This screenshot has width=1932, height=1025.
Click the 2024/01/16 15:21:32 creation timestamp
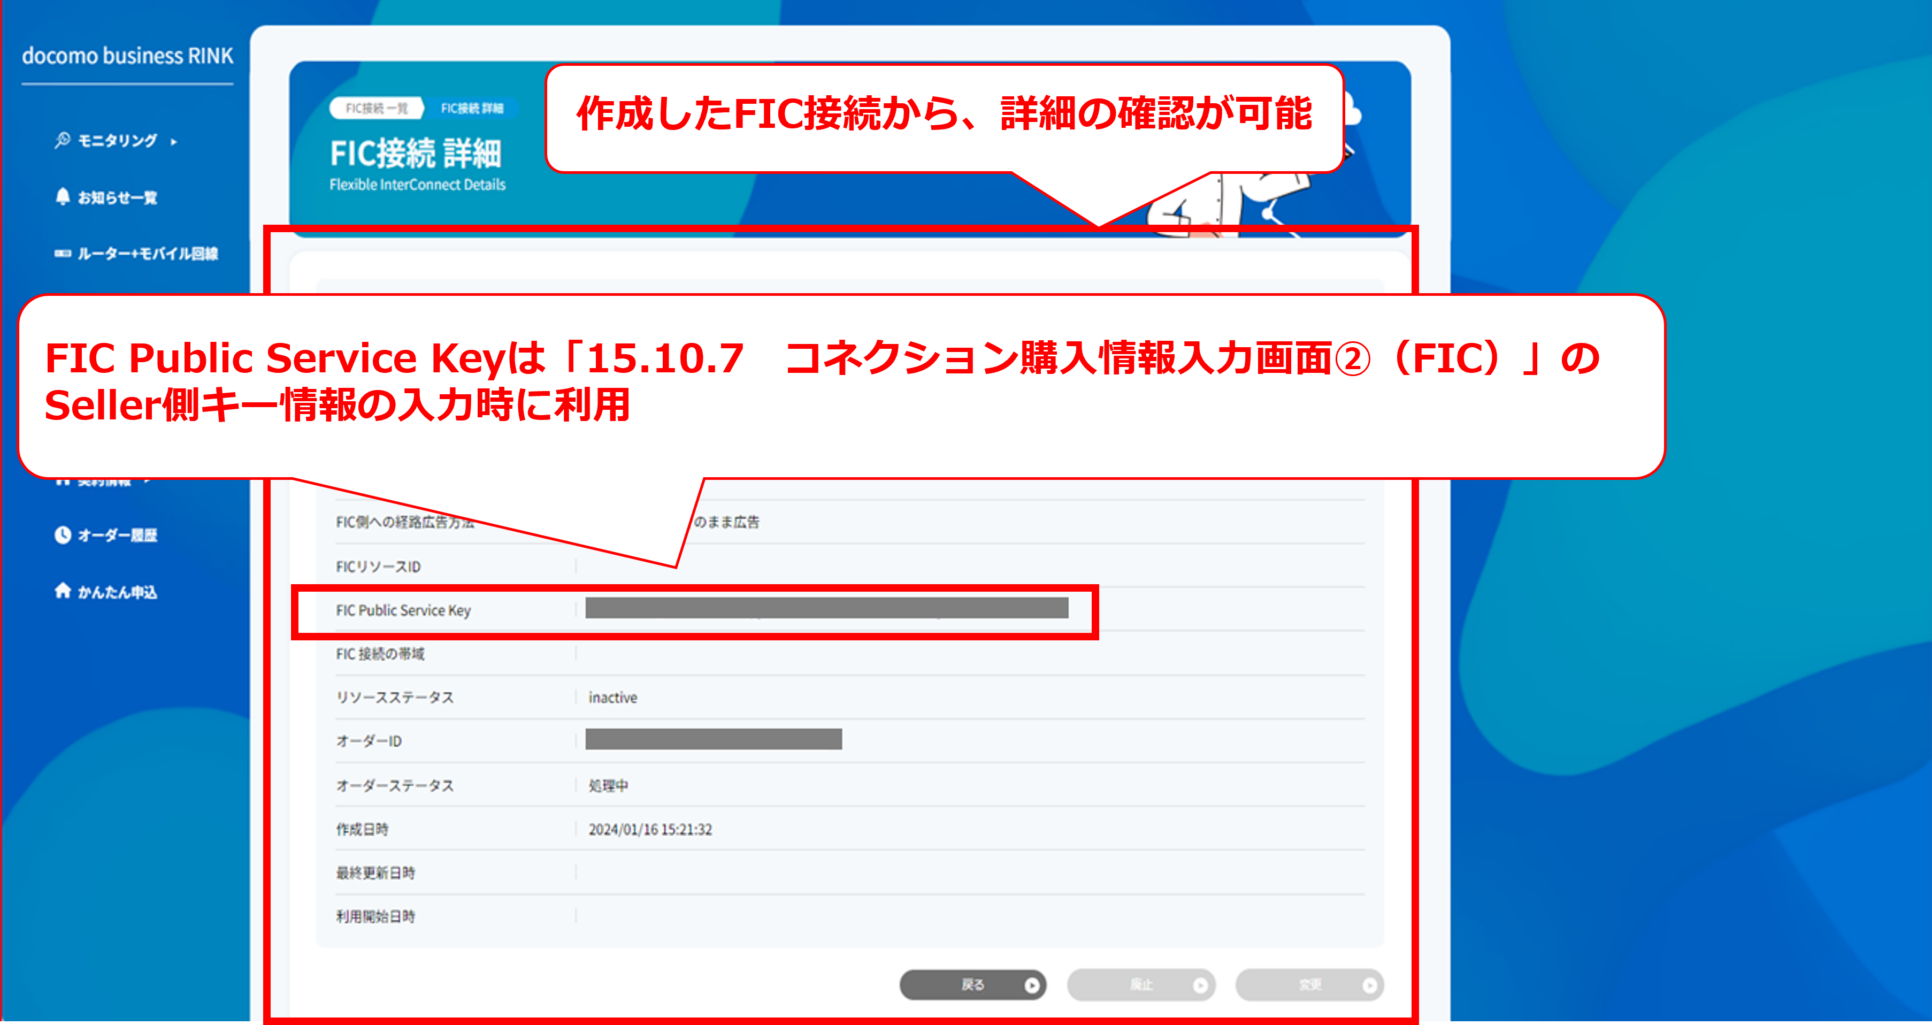[x=650, y=829]
